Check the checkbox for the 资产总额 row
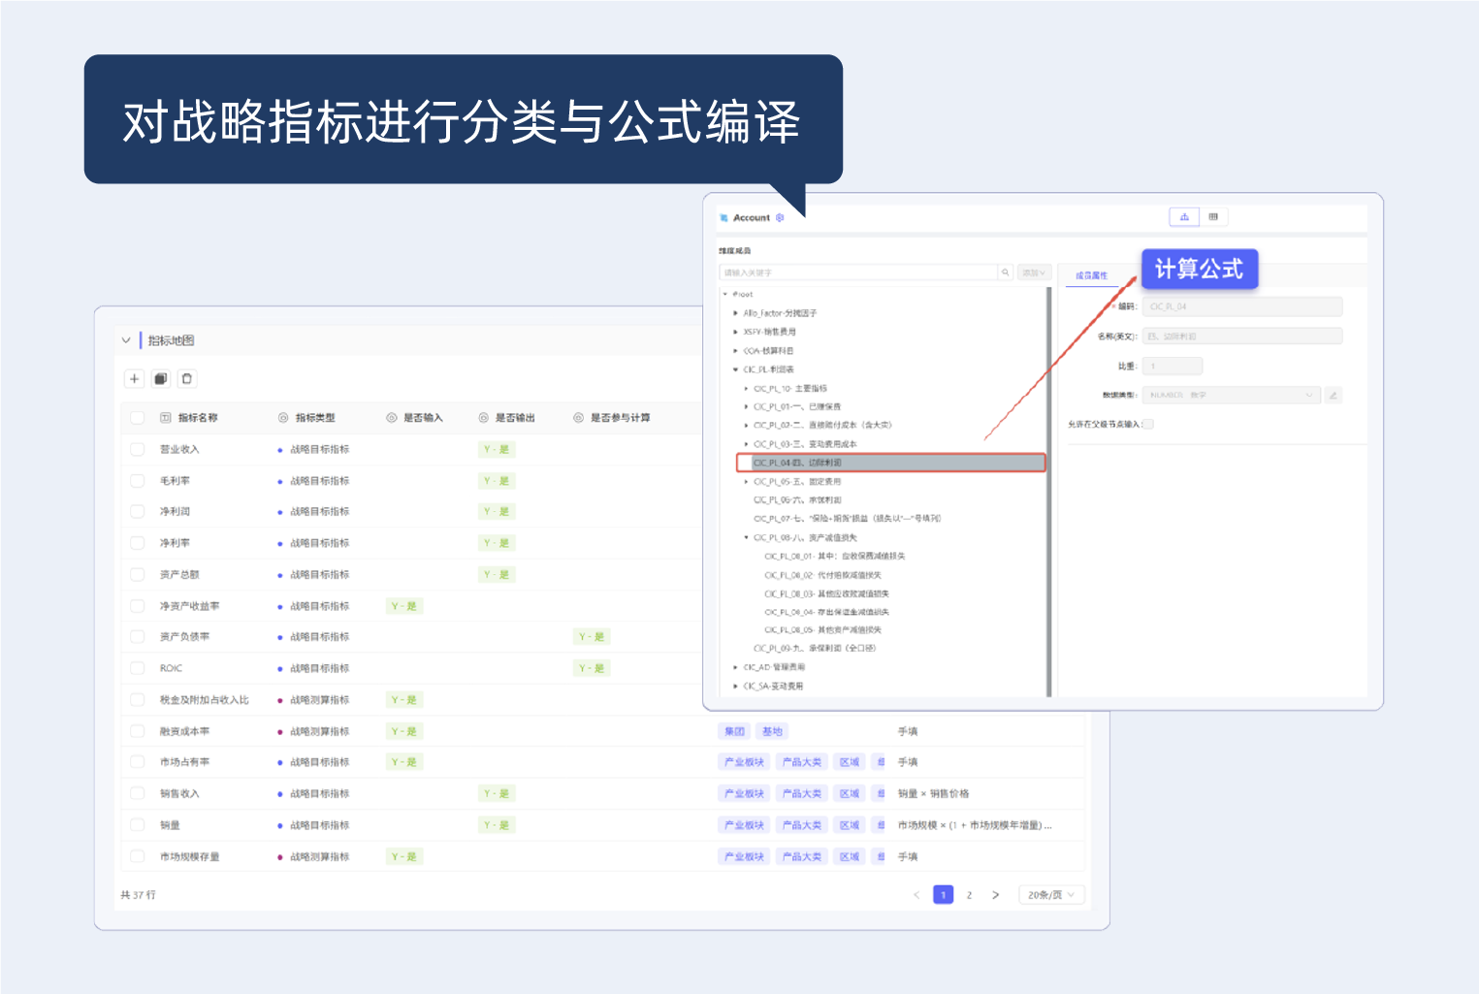The image size is (1479, 994). (137, 574)
